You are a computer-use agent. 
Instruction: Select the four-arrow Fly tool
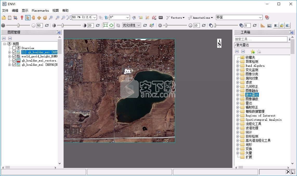[39, 18]
